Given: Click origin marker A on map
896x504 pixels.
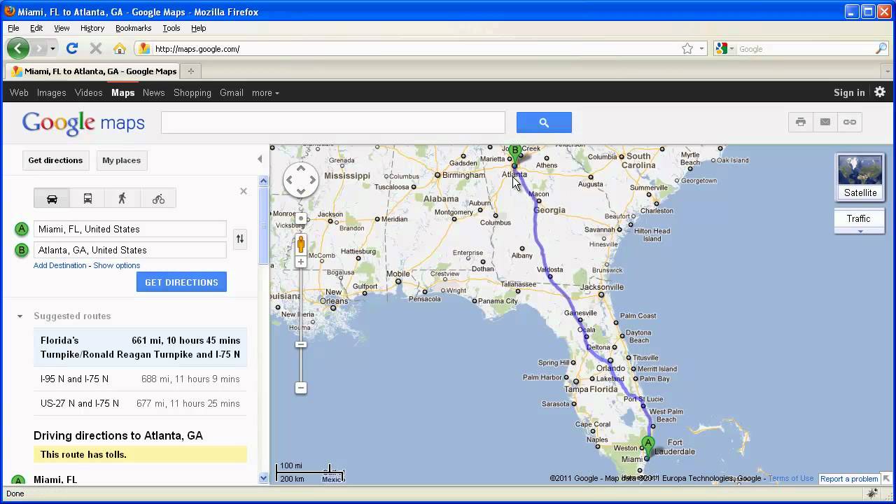Looking at the screenshot, I should coord(648,445).
